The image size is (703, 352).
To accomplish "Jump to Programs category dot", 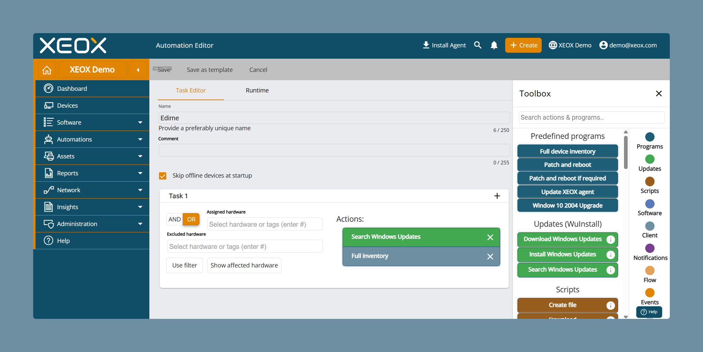I will click(650, 137).
